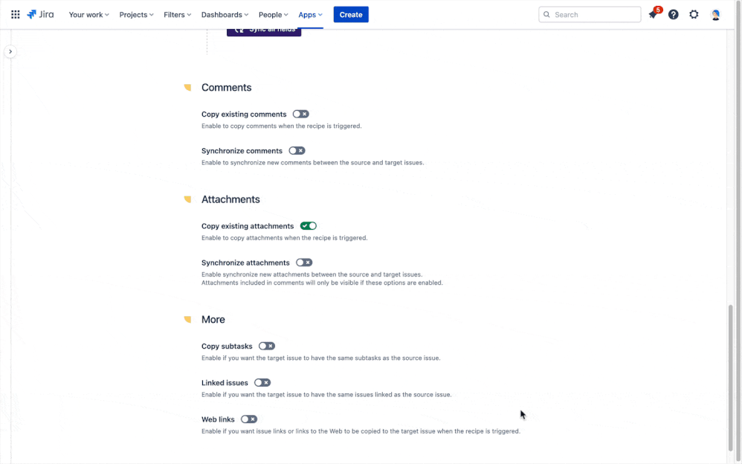Open the Apps menu
Image resolution: width=742 pixels, height=464 pixels.
pos(310,14)
